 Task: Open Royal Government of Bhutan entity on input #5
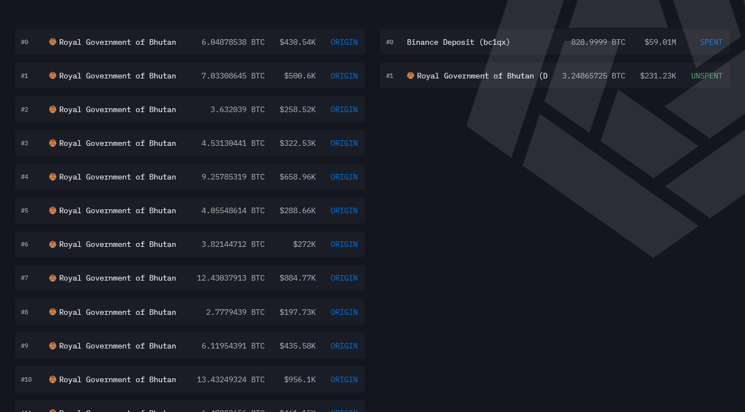(118, 210)
